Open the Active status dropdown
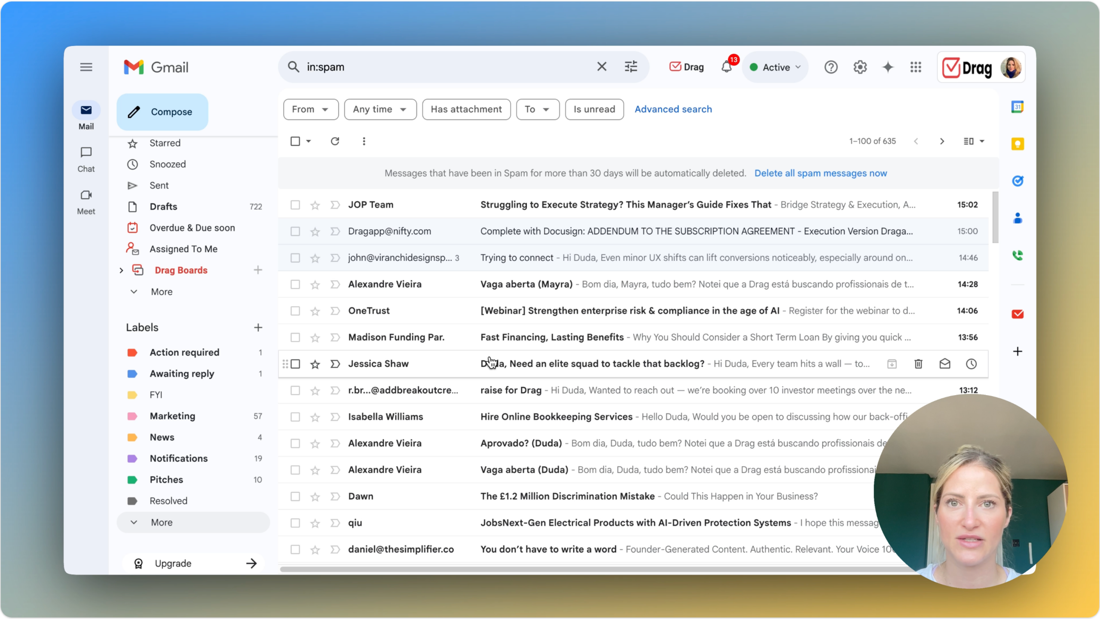This screenshot has height=619, width=1100. [775, 67]
